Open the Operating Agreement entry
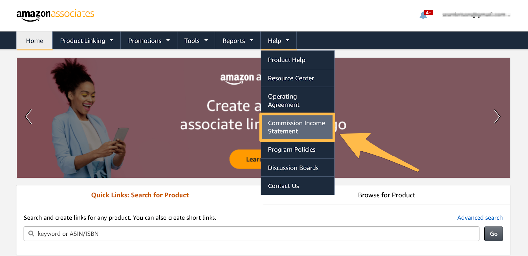This screenshot has height=256, width=528. pyautogui.click(x=297, y=100)
